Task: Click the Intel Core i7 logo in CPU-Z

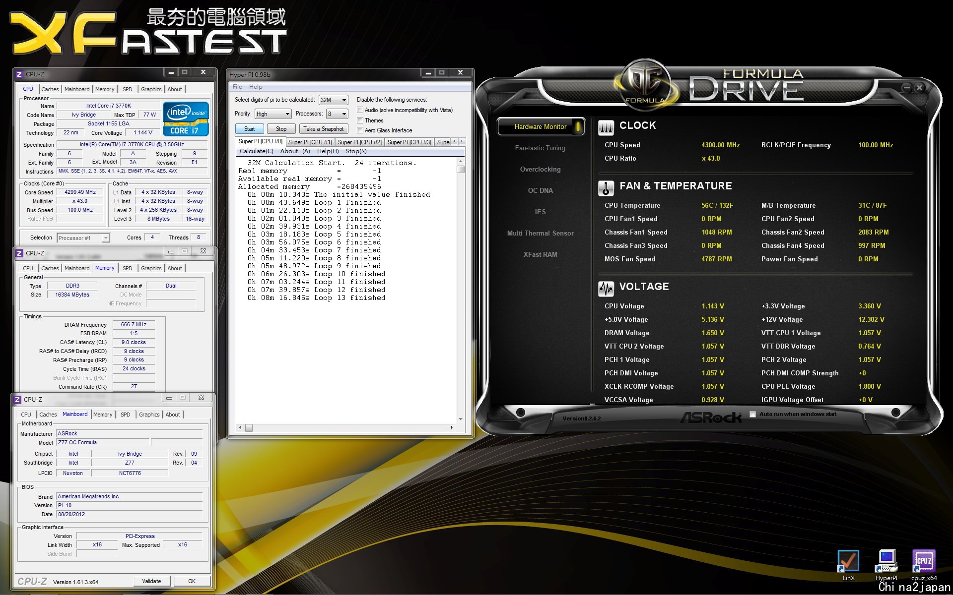Action: pyautogui.click(x=186, y=119)
